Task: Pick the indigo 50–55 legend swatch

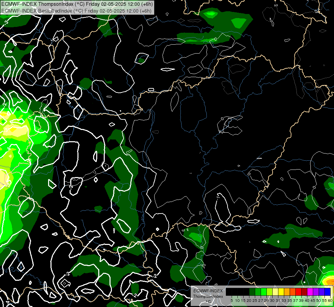Action: [322, 292]
